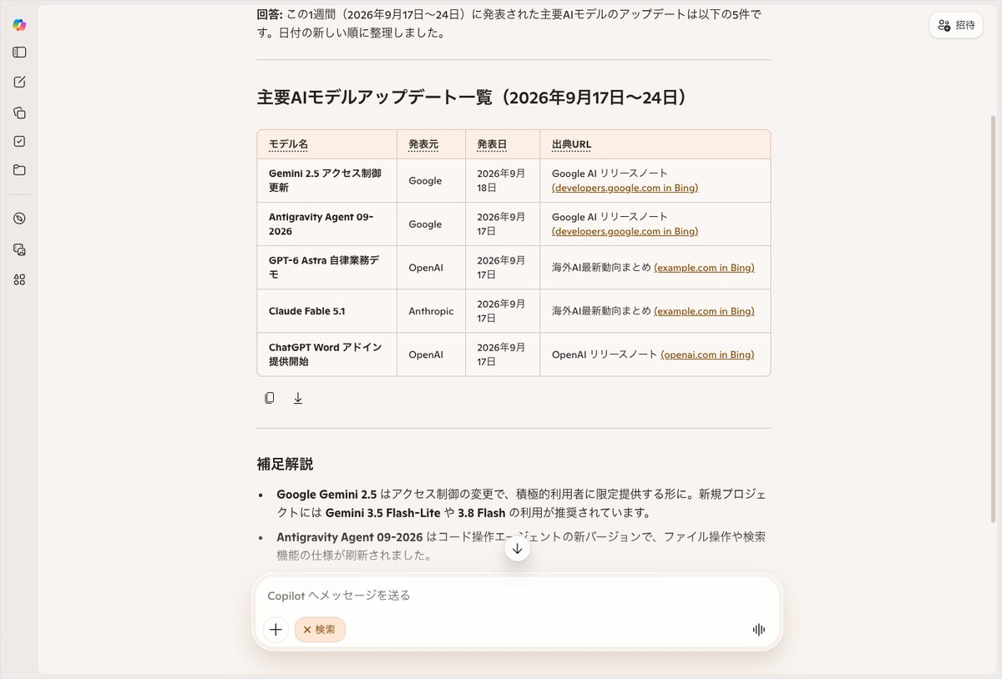Screen dimensions: 1002x679
Task: Click OpenAI cell in GPT-6 Astra row
Action: click(431, 268)
